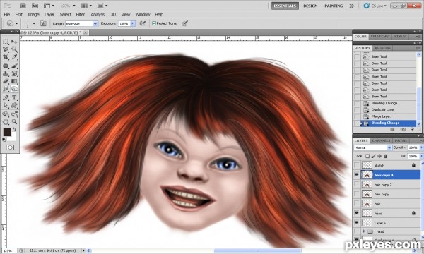Hide the hair copy 4 layer

357,175
